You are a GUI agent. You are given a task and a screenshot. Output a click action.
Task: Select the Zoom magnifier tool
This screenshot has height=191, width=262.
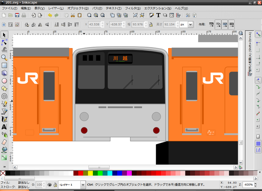pos(4,57)
